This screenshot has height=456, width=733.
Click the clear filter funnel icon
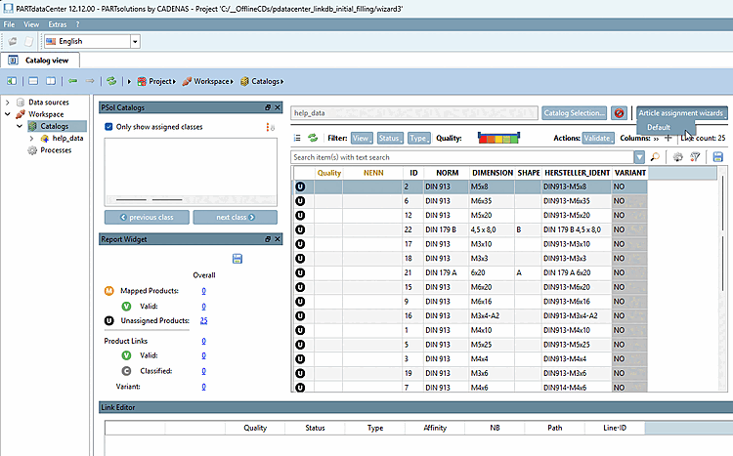695,157
